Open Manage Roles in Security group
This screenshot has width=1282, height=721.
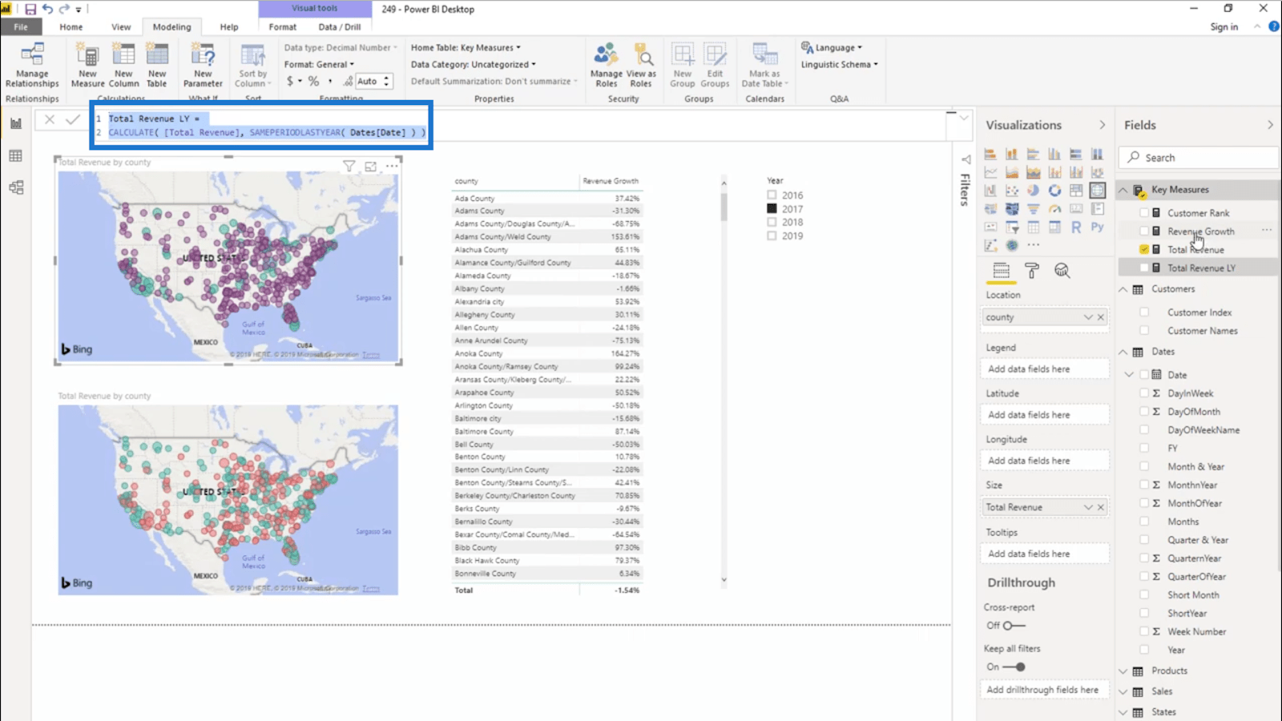coord(607,66)
